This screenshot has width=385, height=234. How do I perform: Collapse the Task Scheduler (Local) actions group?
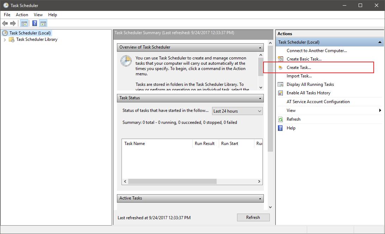380,42
